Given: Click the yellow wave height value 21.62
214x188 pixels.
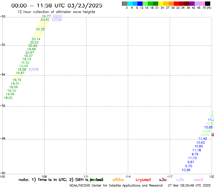Looking at the screenshot, I should (x=39, y=32).
